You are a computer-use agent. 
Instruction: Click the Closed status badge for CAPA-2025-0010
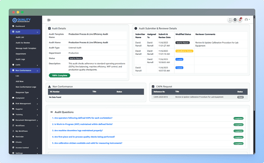[240, 97]
